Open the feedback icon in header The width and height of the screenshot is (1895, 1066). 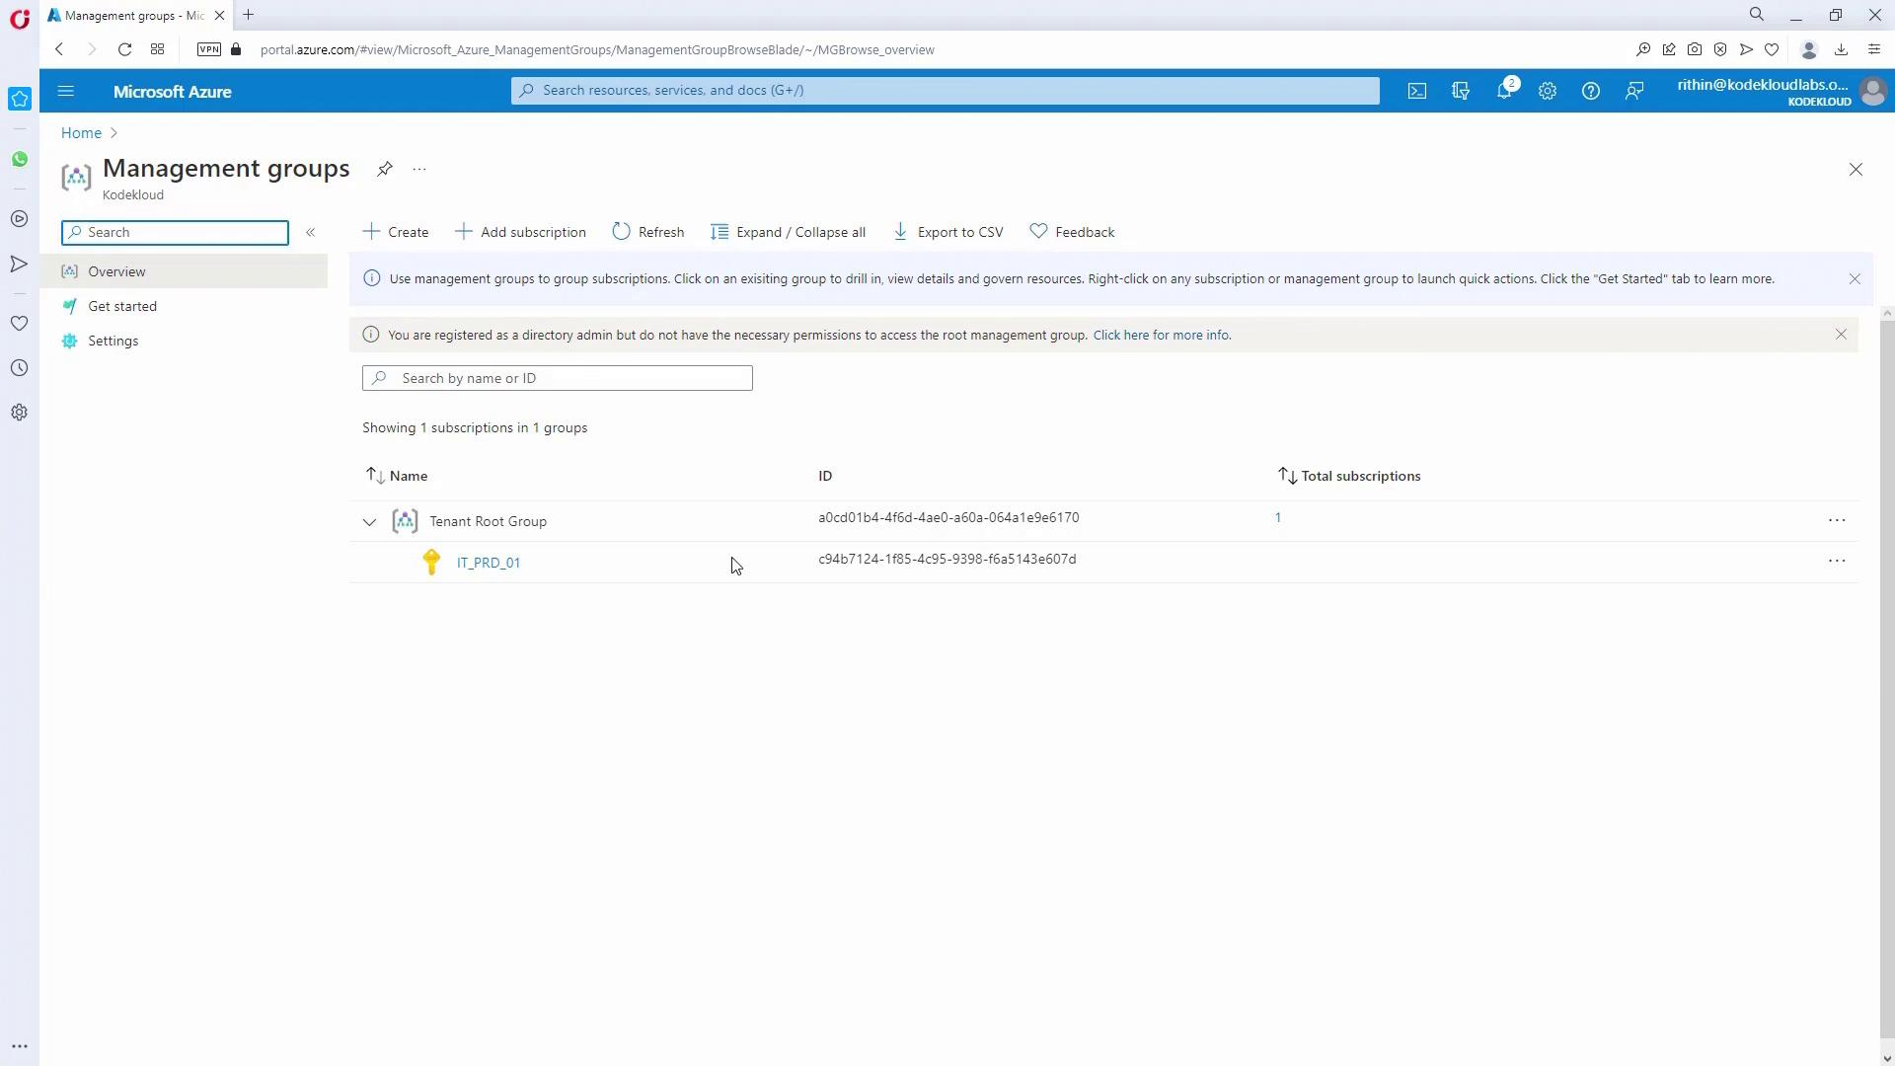pyautogui.click(x=1634, y=91)
